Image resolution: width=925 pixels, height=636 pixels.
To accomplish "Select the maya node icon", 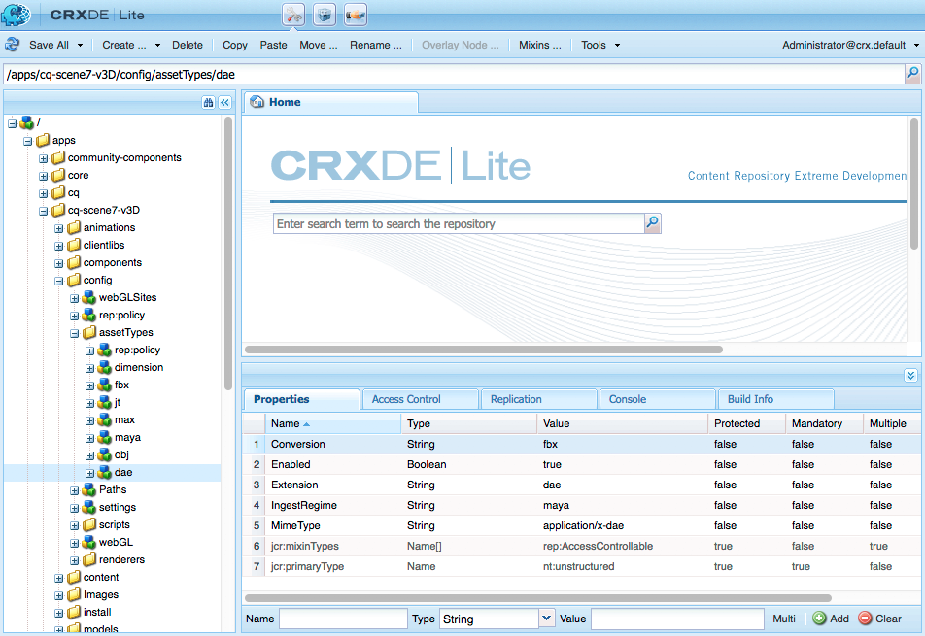I will tap(104, 437).
